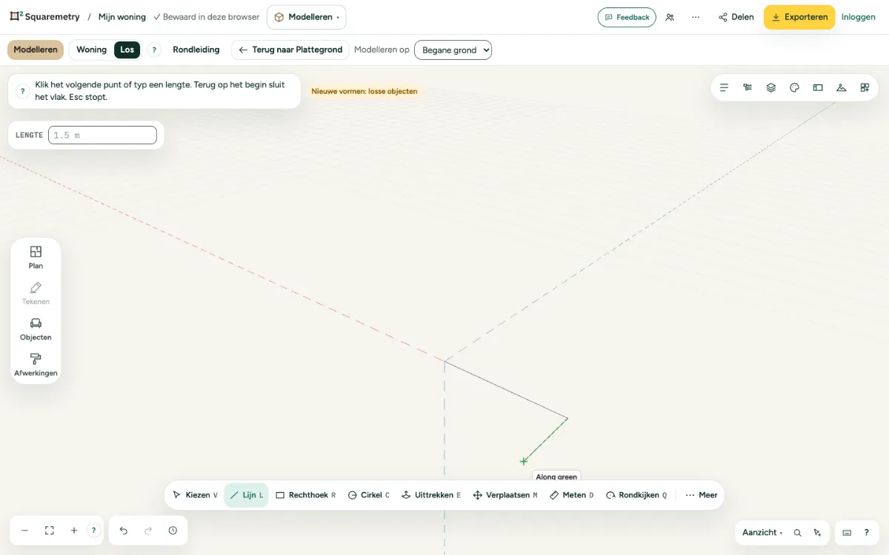Image resolution: width=889 pixels, height=555 pixels.
Task: Expand the Aanzicht view menu
Action: 762,533
